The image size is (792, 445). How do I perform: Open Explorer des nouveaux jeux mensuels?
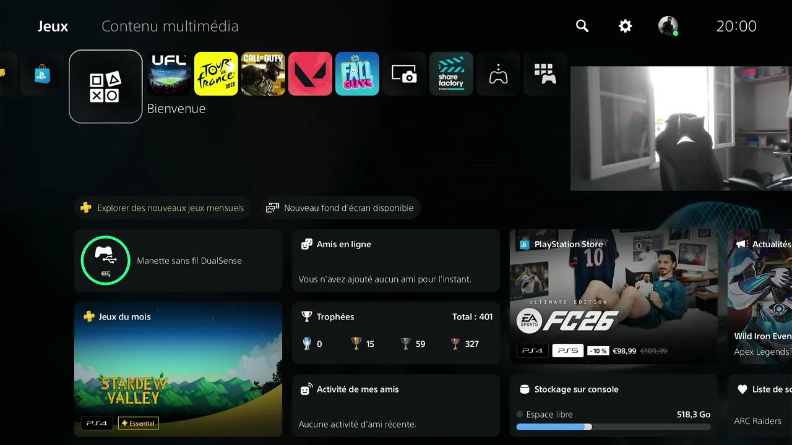click(163, 208)
